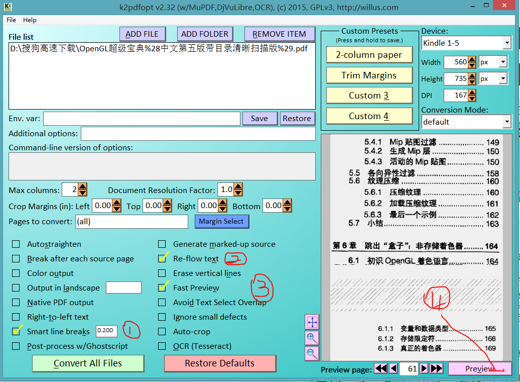Screen dimensions: 520x382
Task: Go to previous preview page
Action: pos(394,369)
